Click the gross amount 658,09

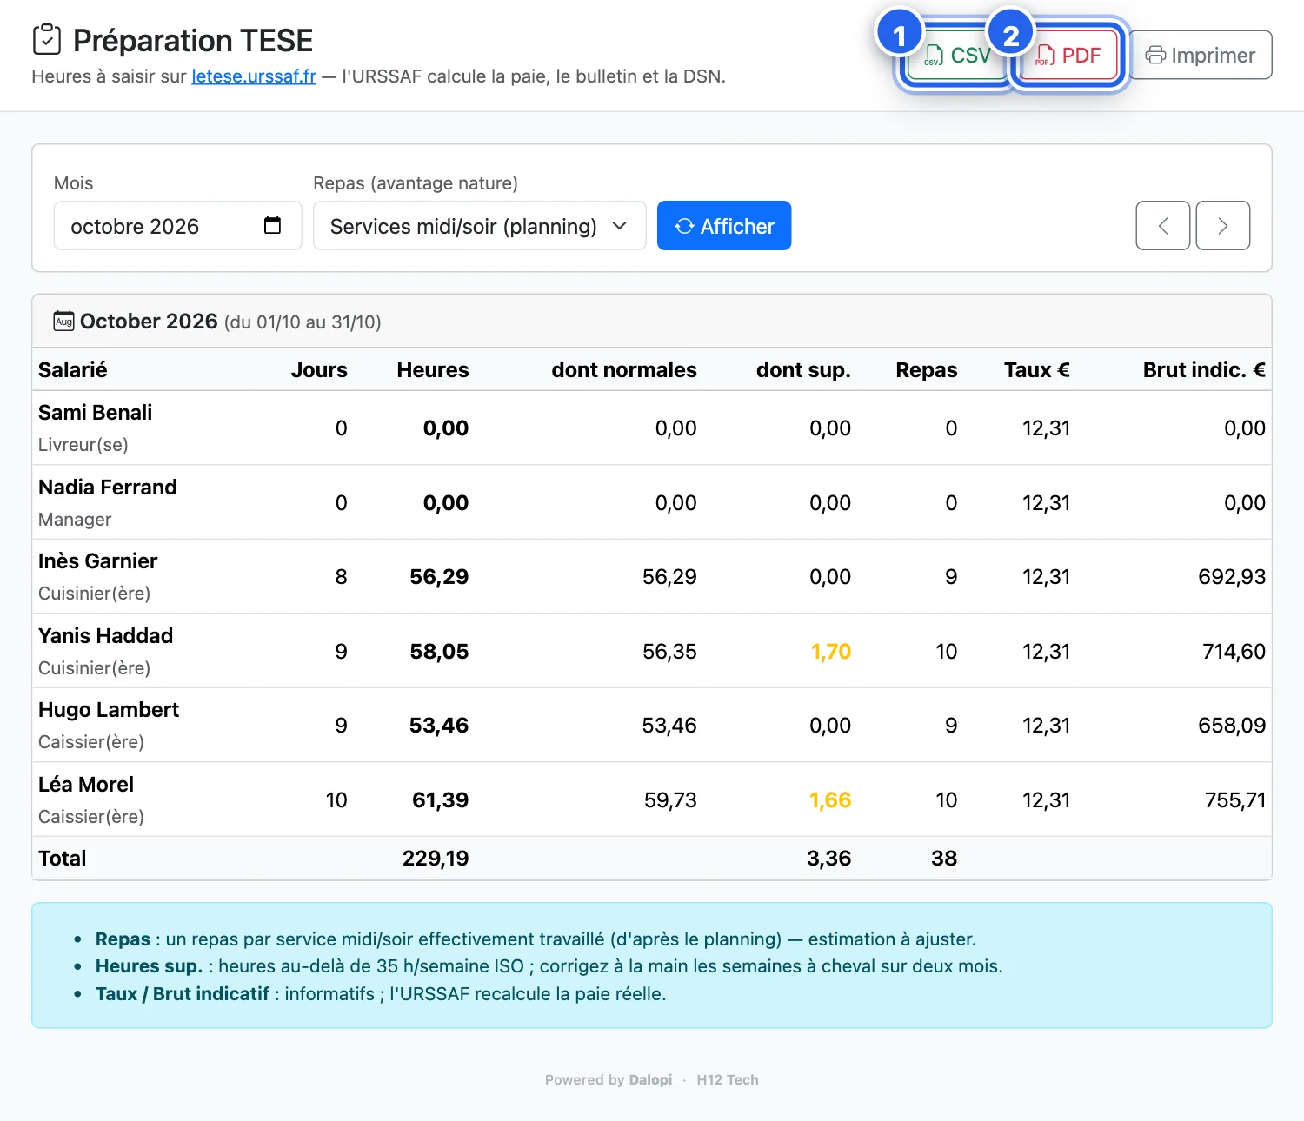click(x=1232, y=726)
